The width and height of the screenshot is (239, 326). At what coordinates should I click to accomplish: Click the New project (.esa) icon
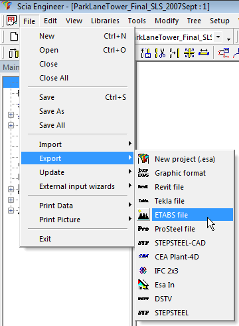click(143, 159)
